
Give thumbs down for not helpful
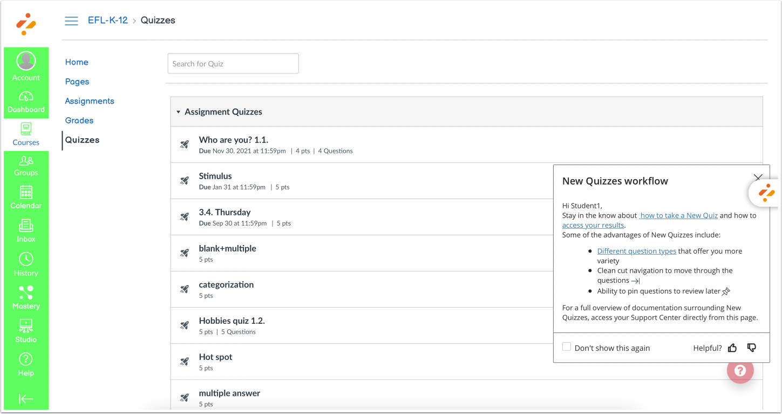click(x=751, y=348)
